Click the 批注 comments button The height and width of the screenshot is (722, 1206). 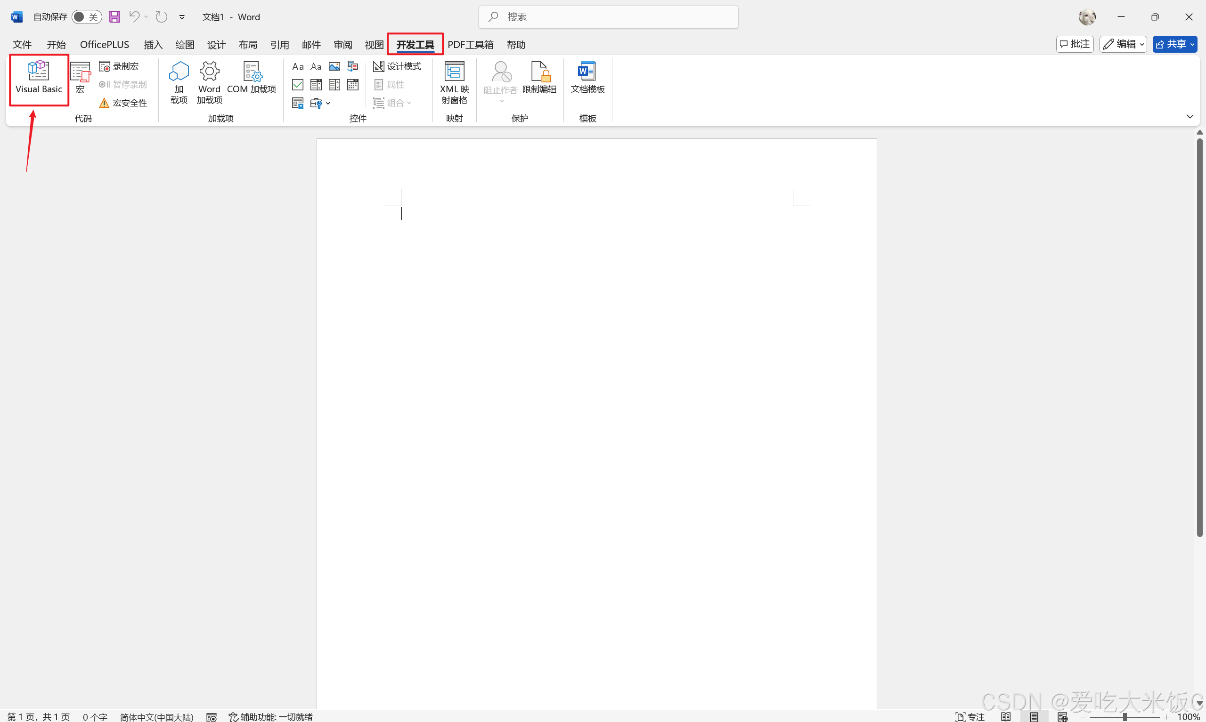point(1075,44)
